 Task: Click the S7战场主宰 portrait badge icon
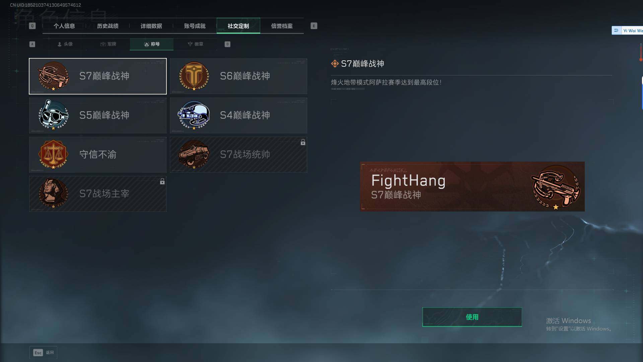[x=53, y=193]
